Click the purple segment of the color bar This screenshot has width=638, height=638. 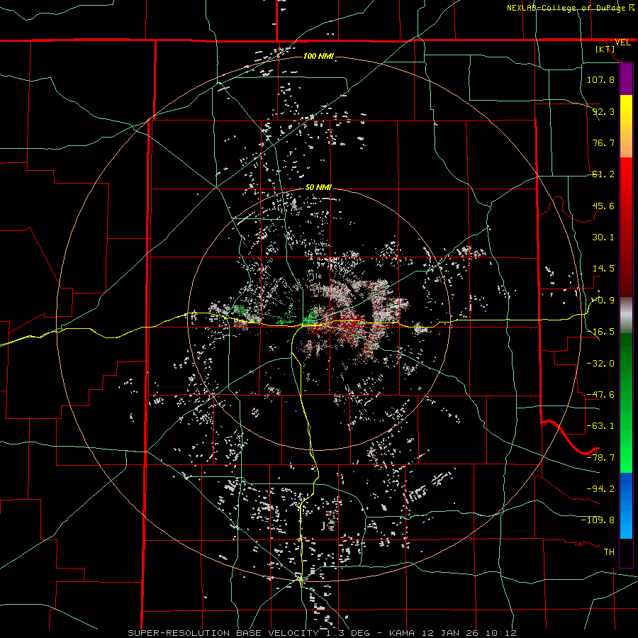(626, 79)
